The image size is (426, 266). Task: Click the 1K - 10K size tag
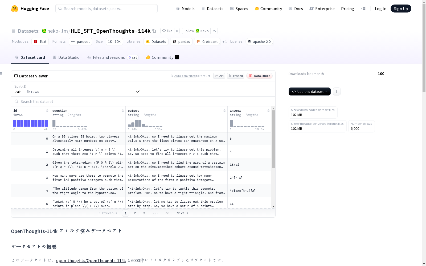[x=114, y=41]
